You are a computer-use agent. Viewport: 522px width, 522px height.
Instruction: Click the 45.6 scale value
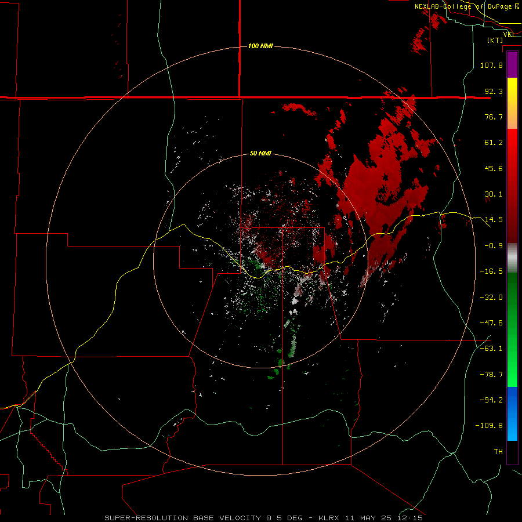click(494, 168)
